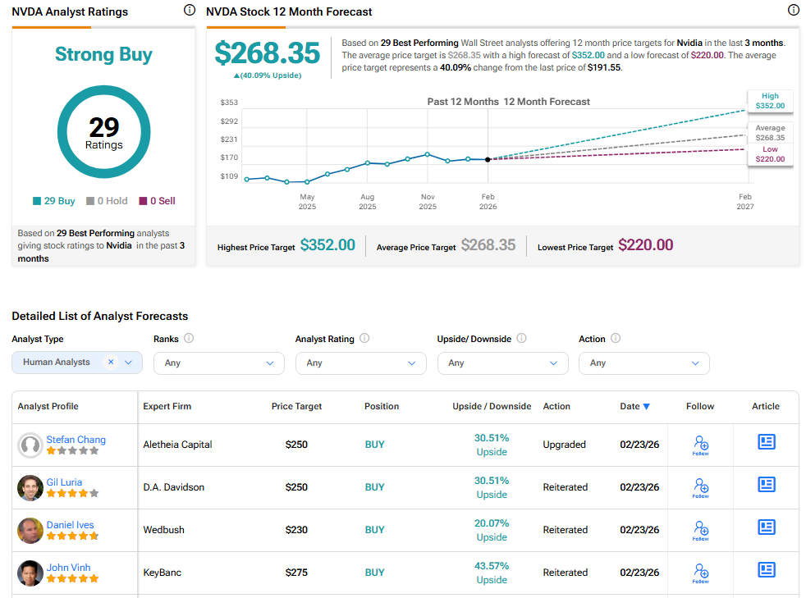Click info icon next to Upside/ Downside

(x=521, y=338)
